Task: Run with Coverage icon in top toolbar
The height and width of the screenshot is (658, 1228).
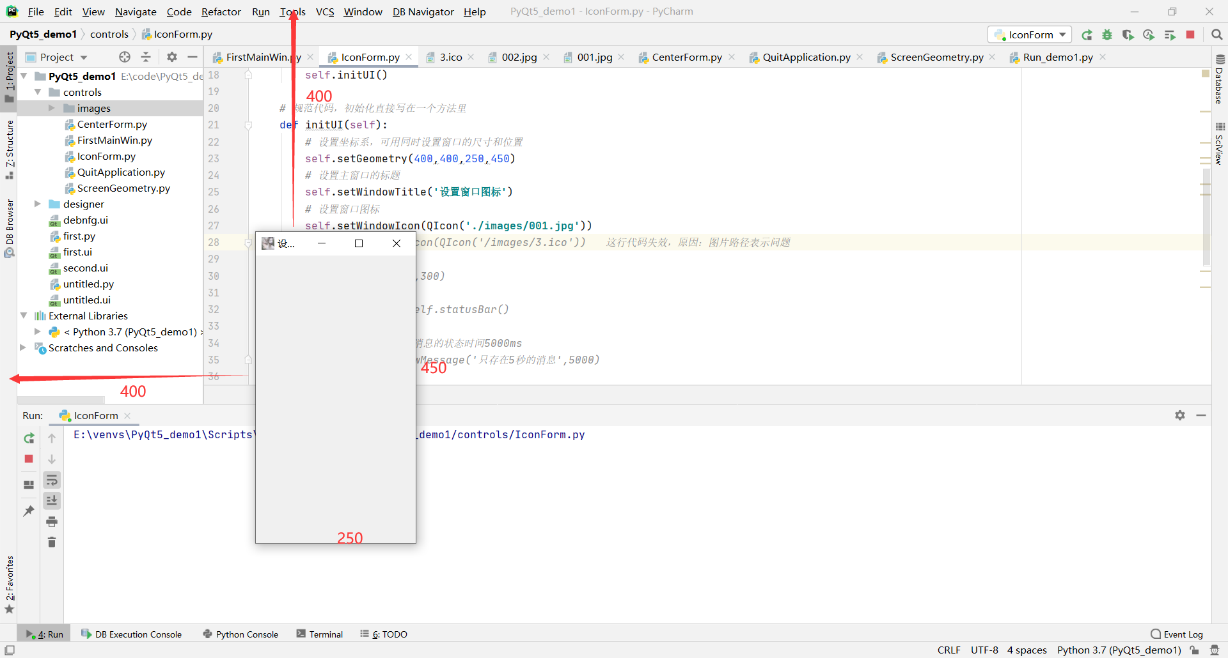Action: [1128, 35]
